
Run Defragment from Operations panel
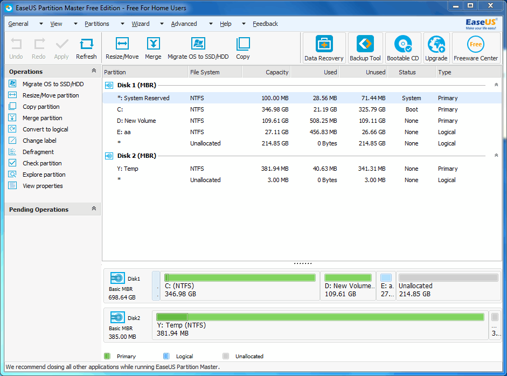(38, 152)
